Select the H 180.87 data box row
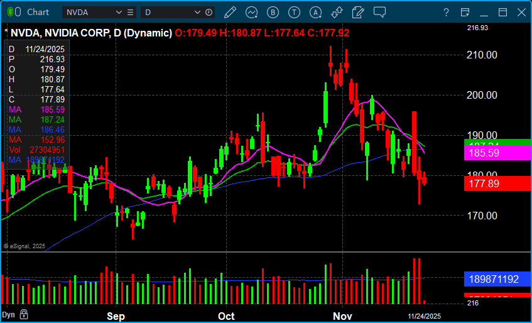This screenshot has height=323, width=532. (x=36, y=79)
